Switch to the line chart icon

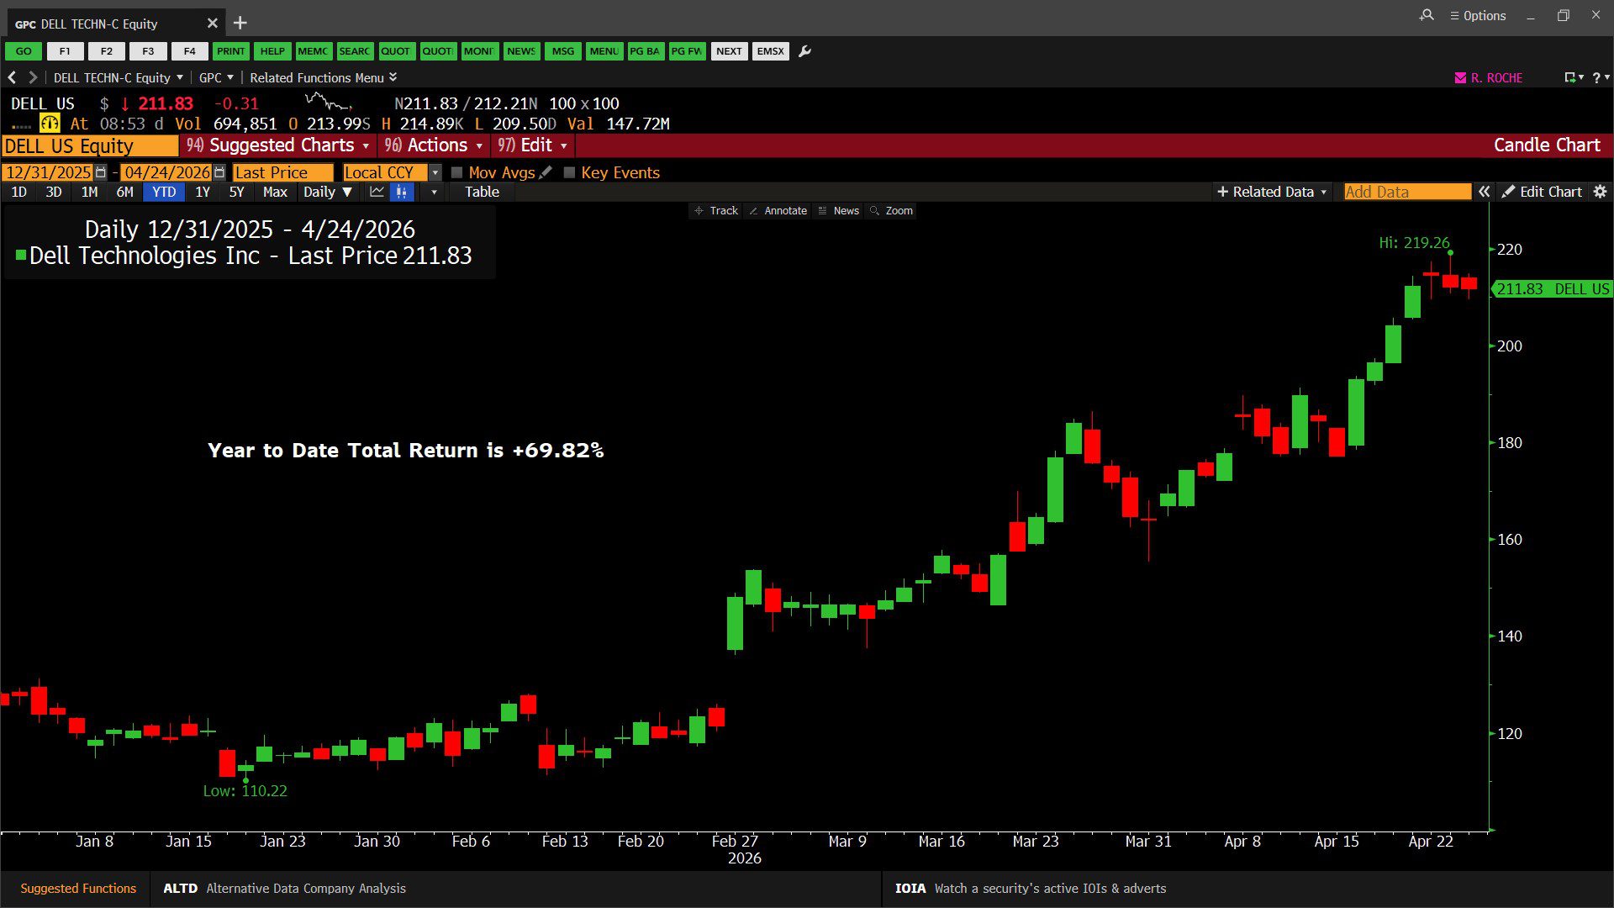(x=377, y=192)
